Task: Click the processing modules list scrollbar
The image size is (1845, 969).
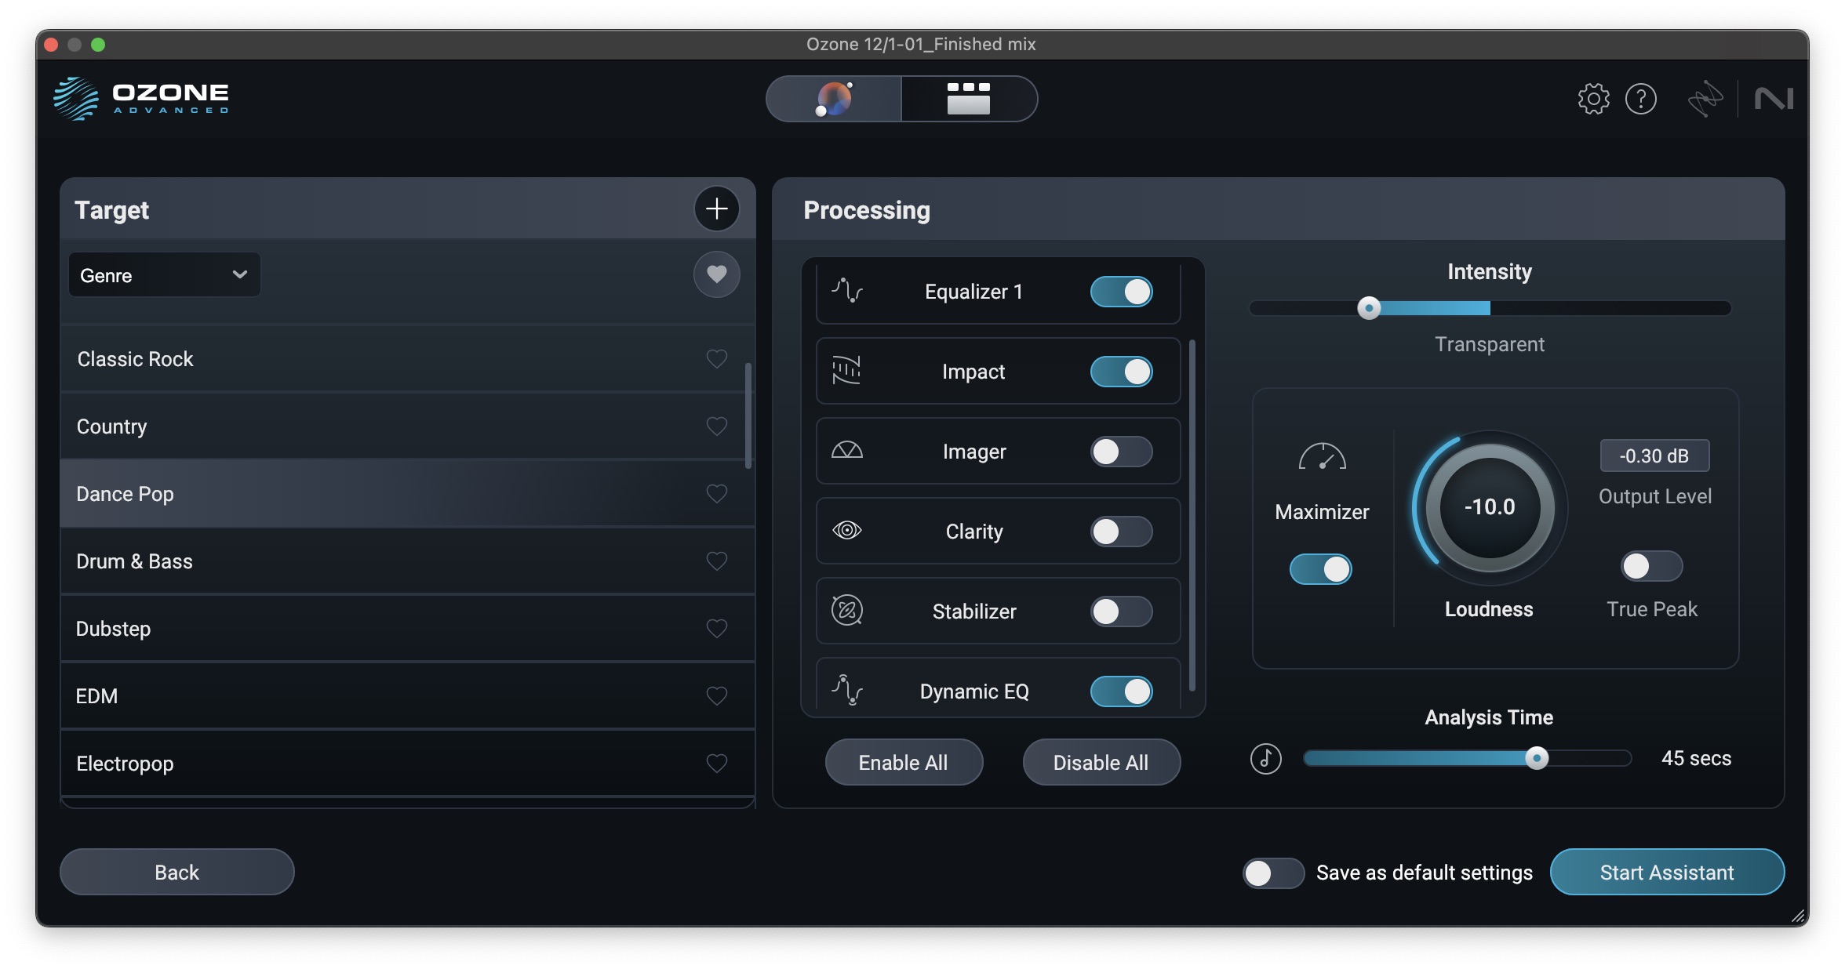Action: pyautogui.click(x=1192, y=515)
